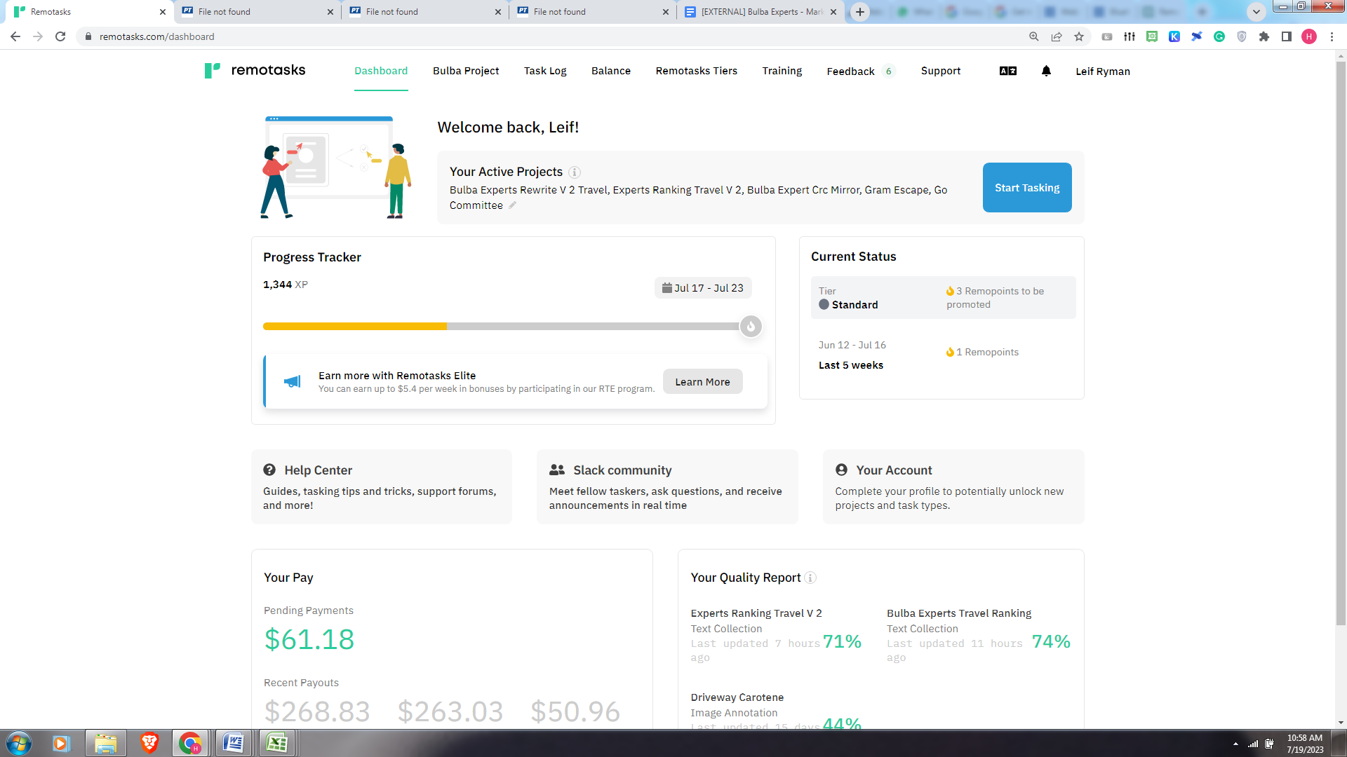Viewport: 1347px width, 757px height.
Task: Click the Quality Report info icon
Action: [x=810, y=578]
